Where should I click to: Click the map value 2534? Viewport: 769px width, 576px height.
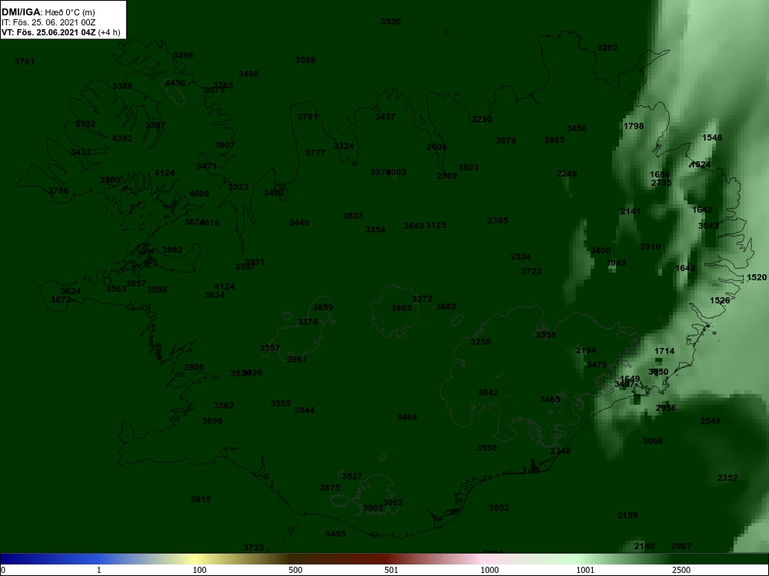click(521, 257)
